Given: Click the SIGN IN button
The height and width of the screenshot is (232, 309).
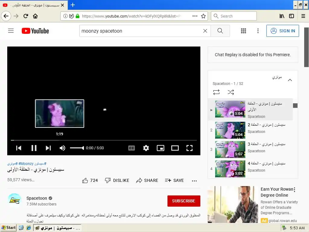Looking at the screenshot, I should tap(282, 31).
